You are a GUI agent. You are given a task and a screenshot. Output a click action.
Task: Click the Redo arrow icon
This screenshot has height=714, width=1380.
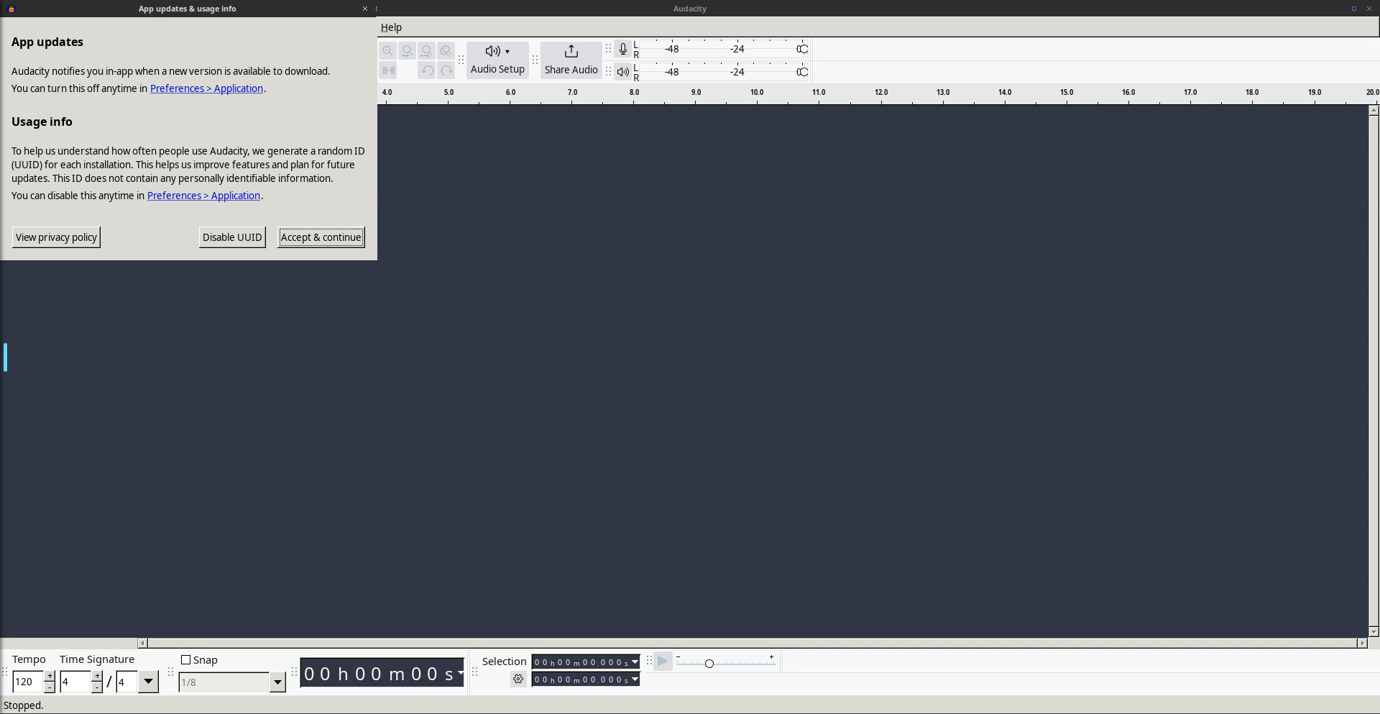[x=446, y=70]
